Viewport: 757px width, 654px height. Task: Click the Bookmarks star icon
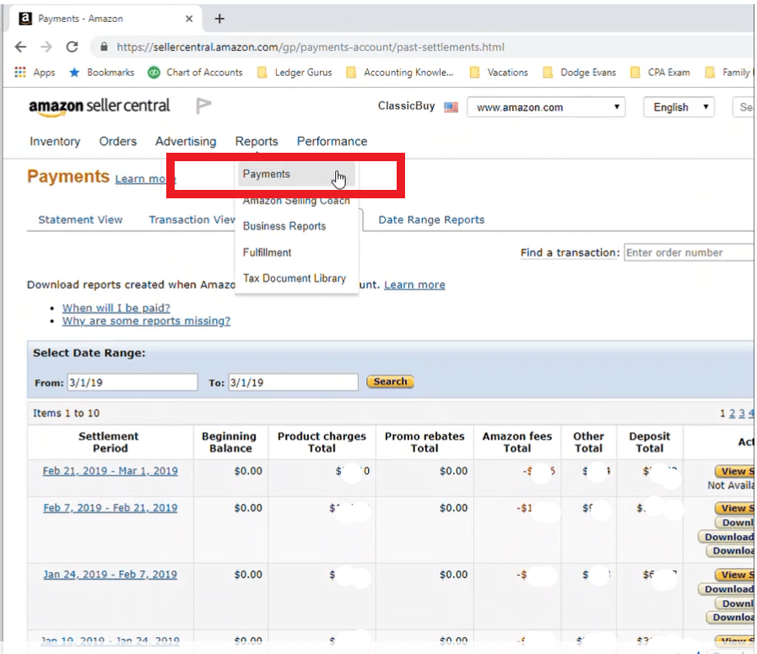pyautogui.click(x=74, y=73)
